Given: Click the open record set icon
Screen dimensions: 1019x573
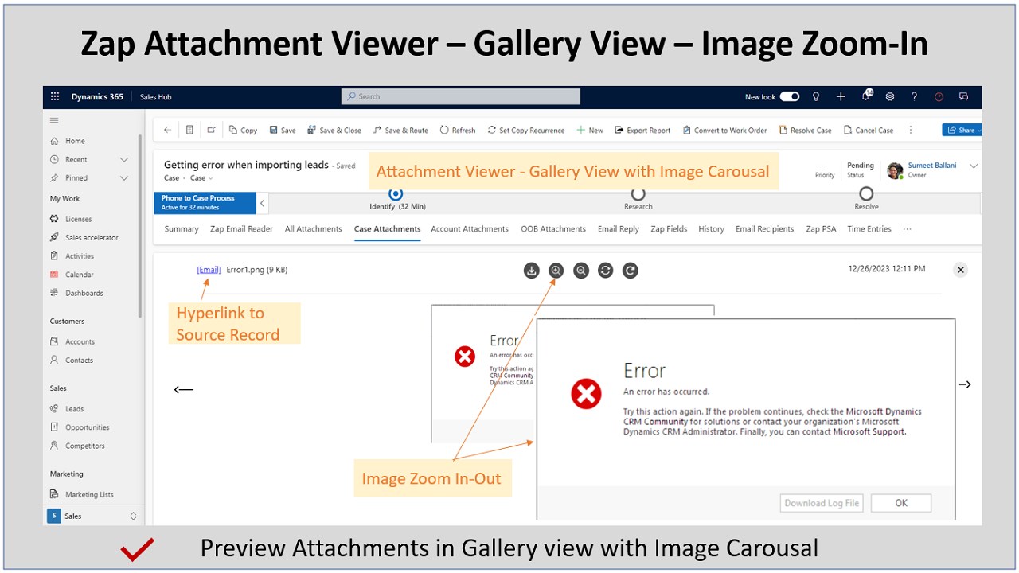Looking at the screenshot, I should pos(189,130).
